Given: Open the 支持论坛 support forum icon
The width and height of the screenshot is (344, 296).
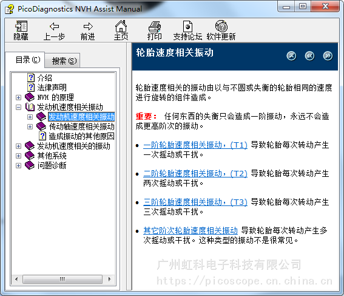Looking at the screenshot, I should [187, 26].
